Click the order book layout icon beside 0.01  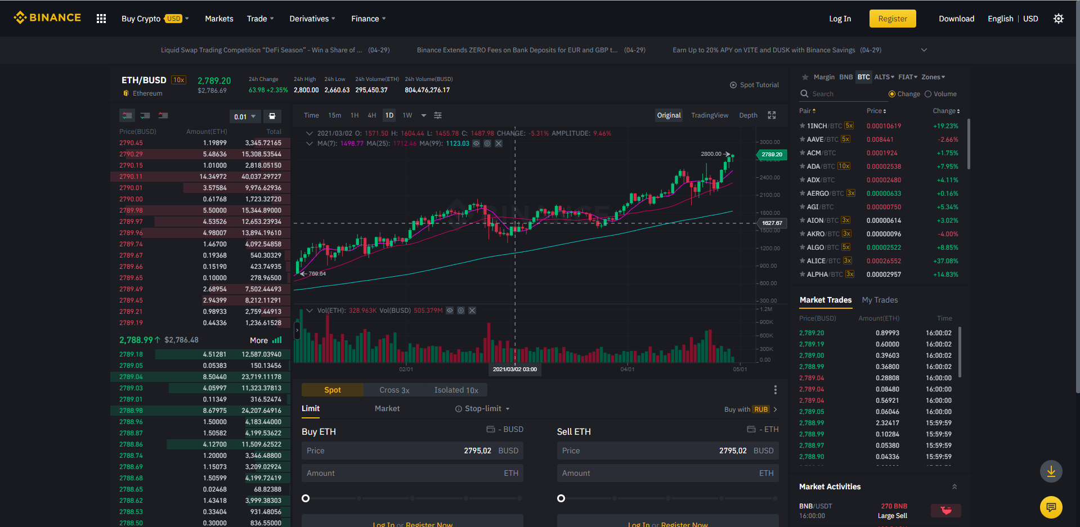[x=272, y=116]
